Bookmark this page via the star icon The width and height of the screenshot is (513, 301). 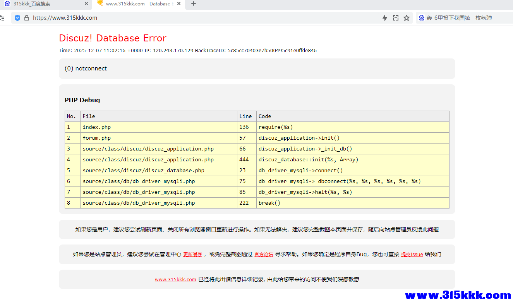click(x=406, y=18)
